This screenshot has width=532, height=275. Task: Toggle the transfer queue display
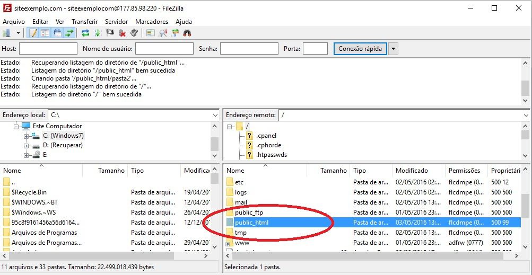[69, 33]
